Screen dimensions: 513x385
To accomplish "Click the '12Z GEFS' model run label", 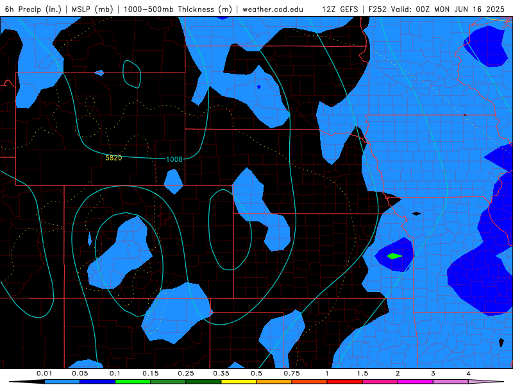I will tap(341, 9).
